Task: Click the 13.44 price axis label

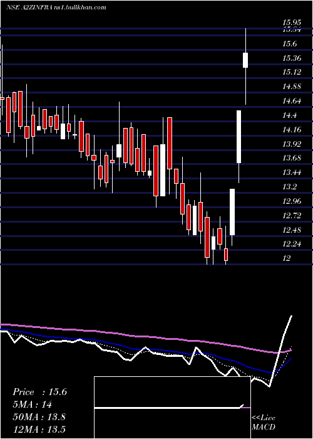Action: (292, 172)
